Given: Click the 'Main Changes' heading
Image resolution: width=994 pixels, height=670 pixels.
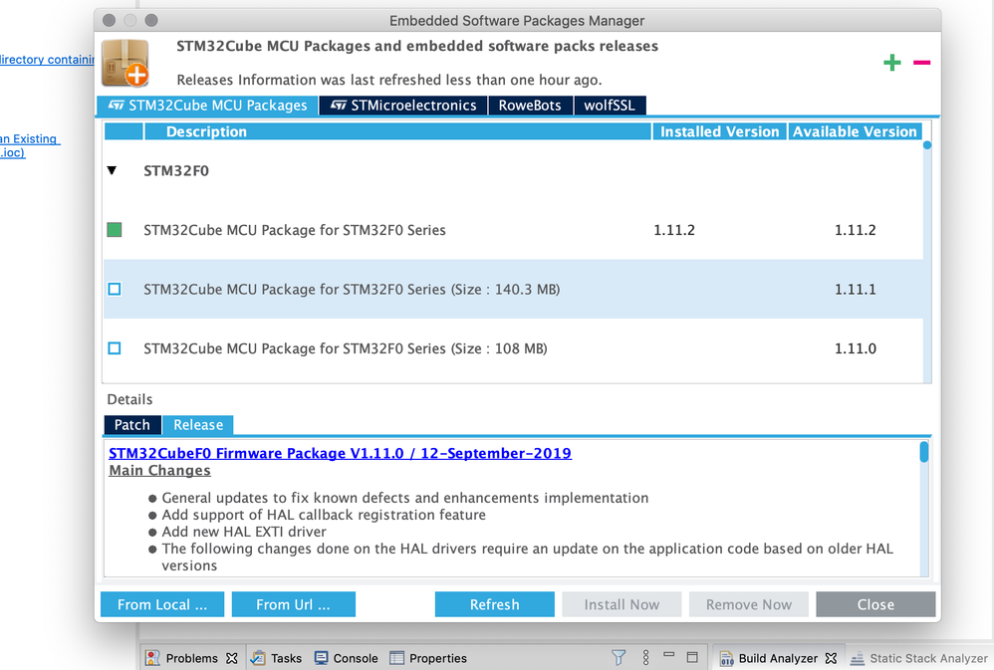Looking at the screenshot, I should [159, 470].
